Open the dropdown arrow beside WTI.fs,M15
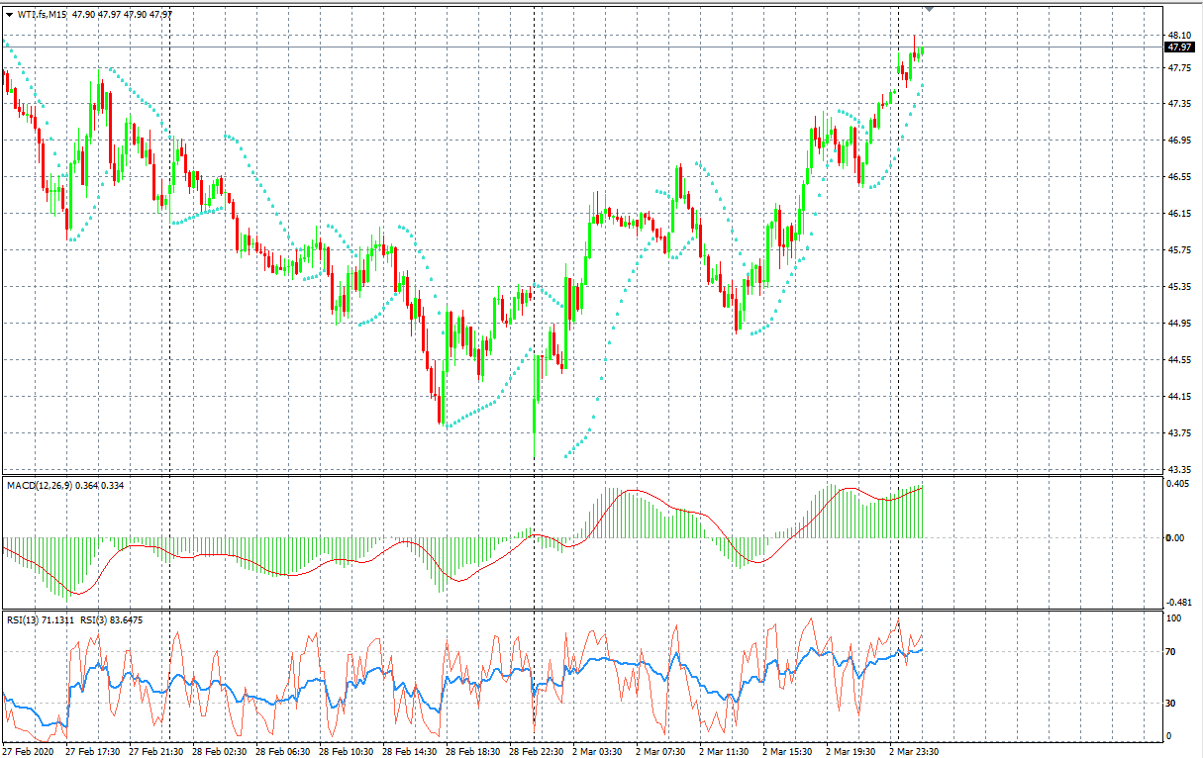This screenshot has width=1203, height=758. pos(10,15)
